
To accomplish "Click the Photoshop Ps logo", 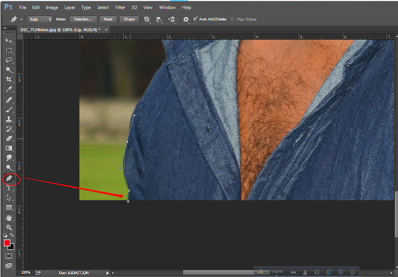I will click(x=8, y=7).
